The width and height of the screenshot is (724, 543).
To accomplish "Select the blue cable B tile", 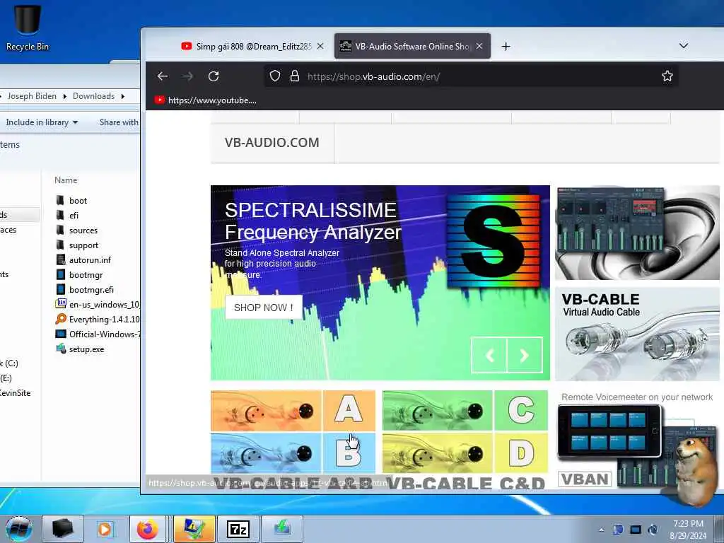I will pos(293,453).
